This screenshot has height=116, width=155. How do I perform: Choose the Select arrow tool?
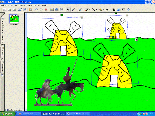68,10
